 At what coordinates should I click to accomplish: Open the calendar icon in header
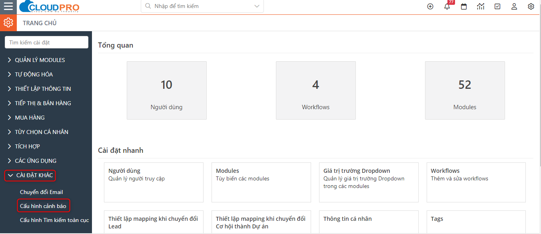[x=464, y=6]
